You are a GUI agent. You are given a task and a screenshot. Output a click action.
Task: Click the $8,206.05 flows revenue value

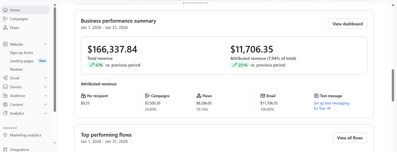point(204,103)
